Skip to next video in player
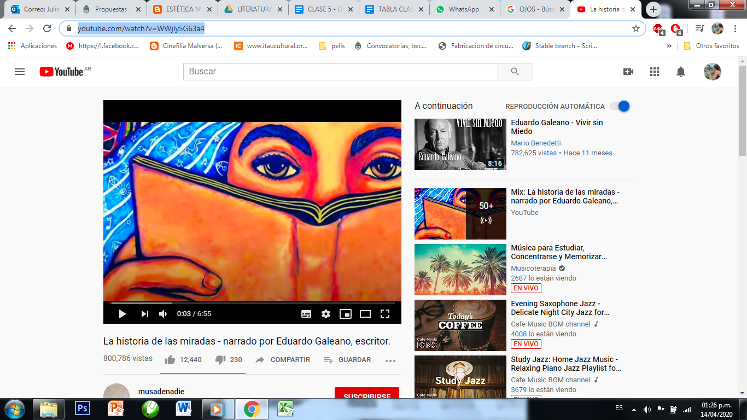This screenshot has width=747, height=420. (144, 314)
